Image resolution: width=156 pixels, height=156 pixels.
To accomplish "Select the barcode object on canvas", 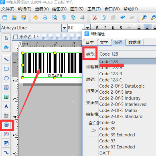I will pos(52,65).
